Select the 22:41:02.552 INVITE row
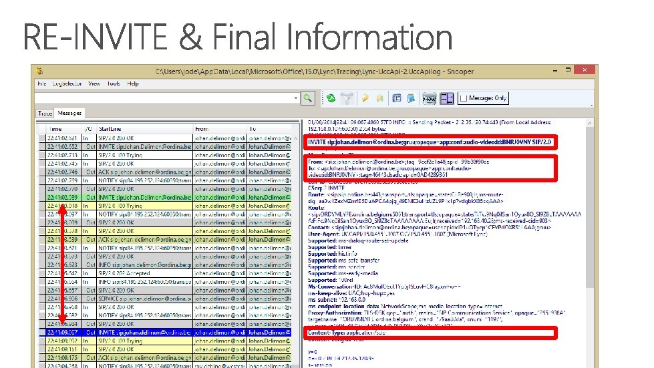Screen dimensions: 654x368 165,147
